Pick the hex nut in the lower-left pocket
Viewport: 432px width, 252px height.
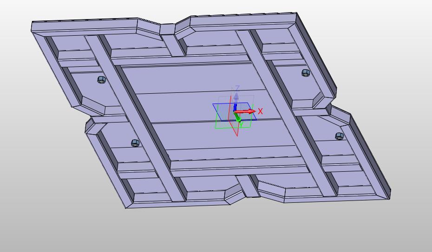[x=135, y=143]
